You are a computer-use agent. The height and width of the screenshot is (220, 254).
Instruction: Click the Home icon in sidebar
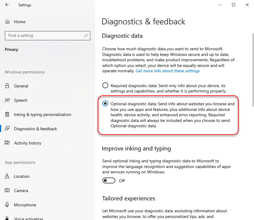click(x=7, y=22)
